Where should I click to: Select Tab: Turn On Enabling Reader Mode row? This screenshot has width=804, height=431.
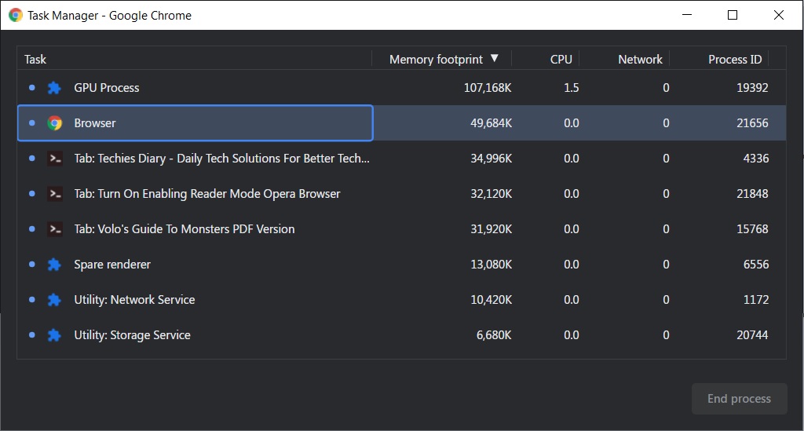click(x=401, y=194)
